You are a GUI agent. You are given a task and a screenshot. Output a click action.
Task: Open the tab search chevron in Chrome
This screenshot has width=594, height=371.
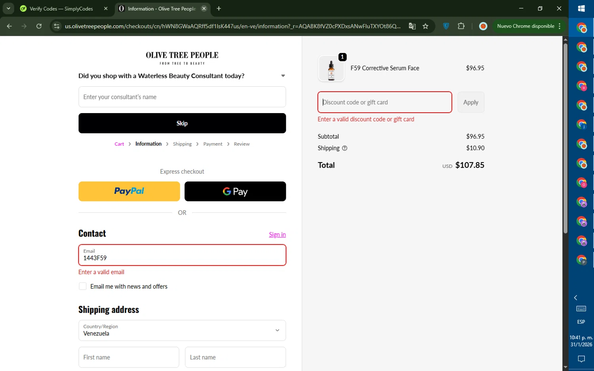8,8
